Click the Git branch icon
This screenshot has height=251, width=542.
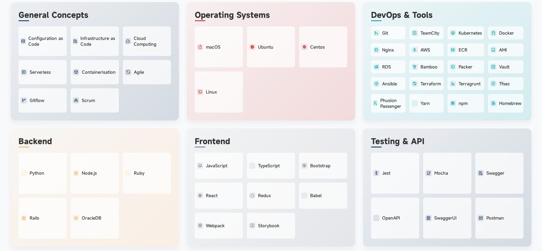[x=376, y=33]
